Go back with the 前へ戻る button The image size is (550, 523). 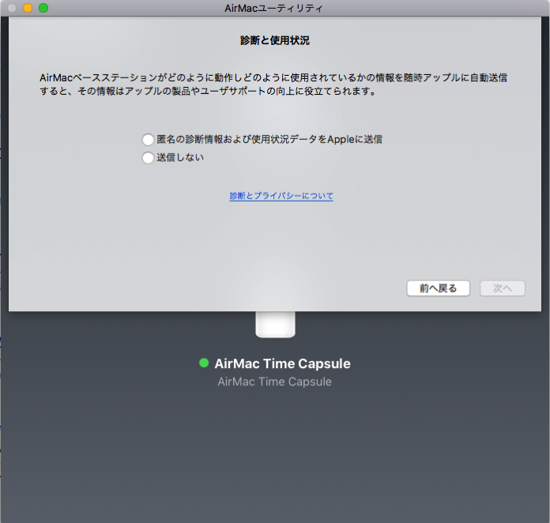438,288
